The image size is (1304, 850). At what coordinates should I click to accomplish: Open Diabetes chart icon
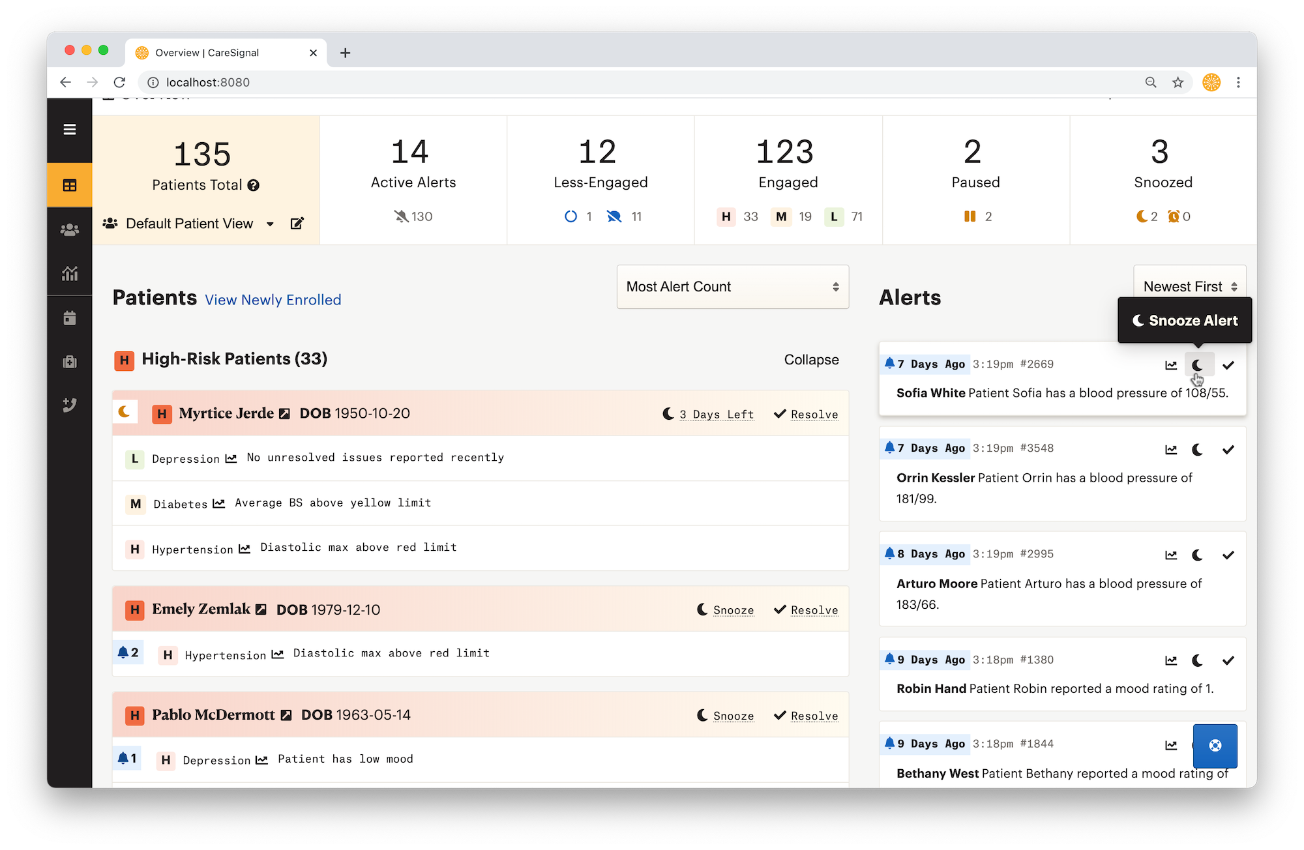click(x=219, y=504)
